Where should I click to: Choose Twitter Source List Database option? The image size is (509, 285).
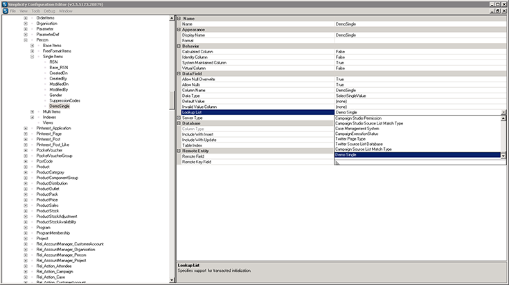[x=359, y=145]
